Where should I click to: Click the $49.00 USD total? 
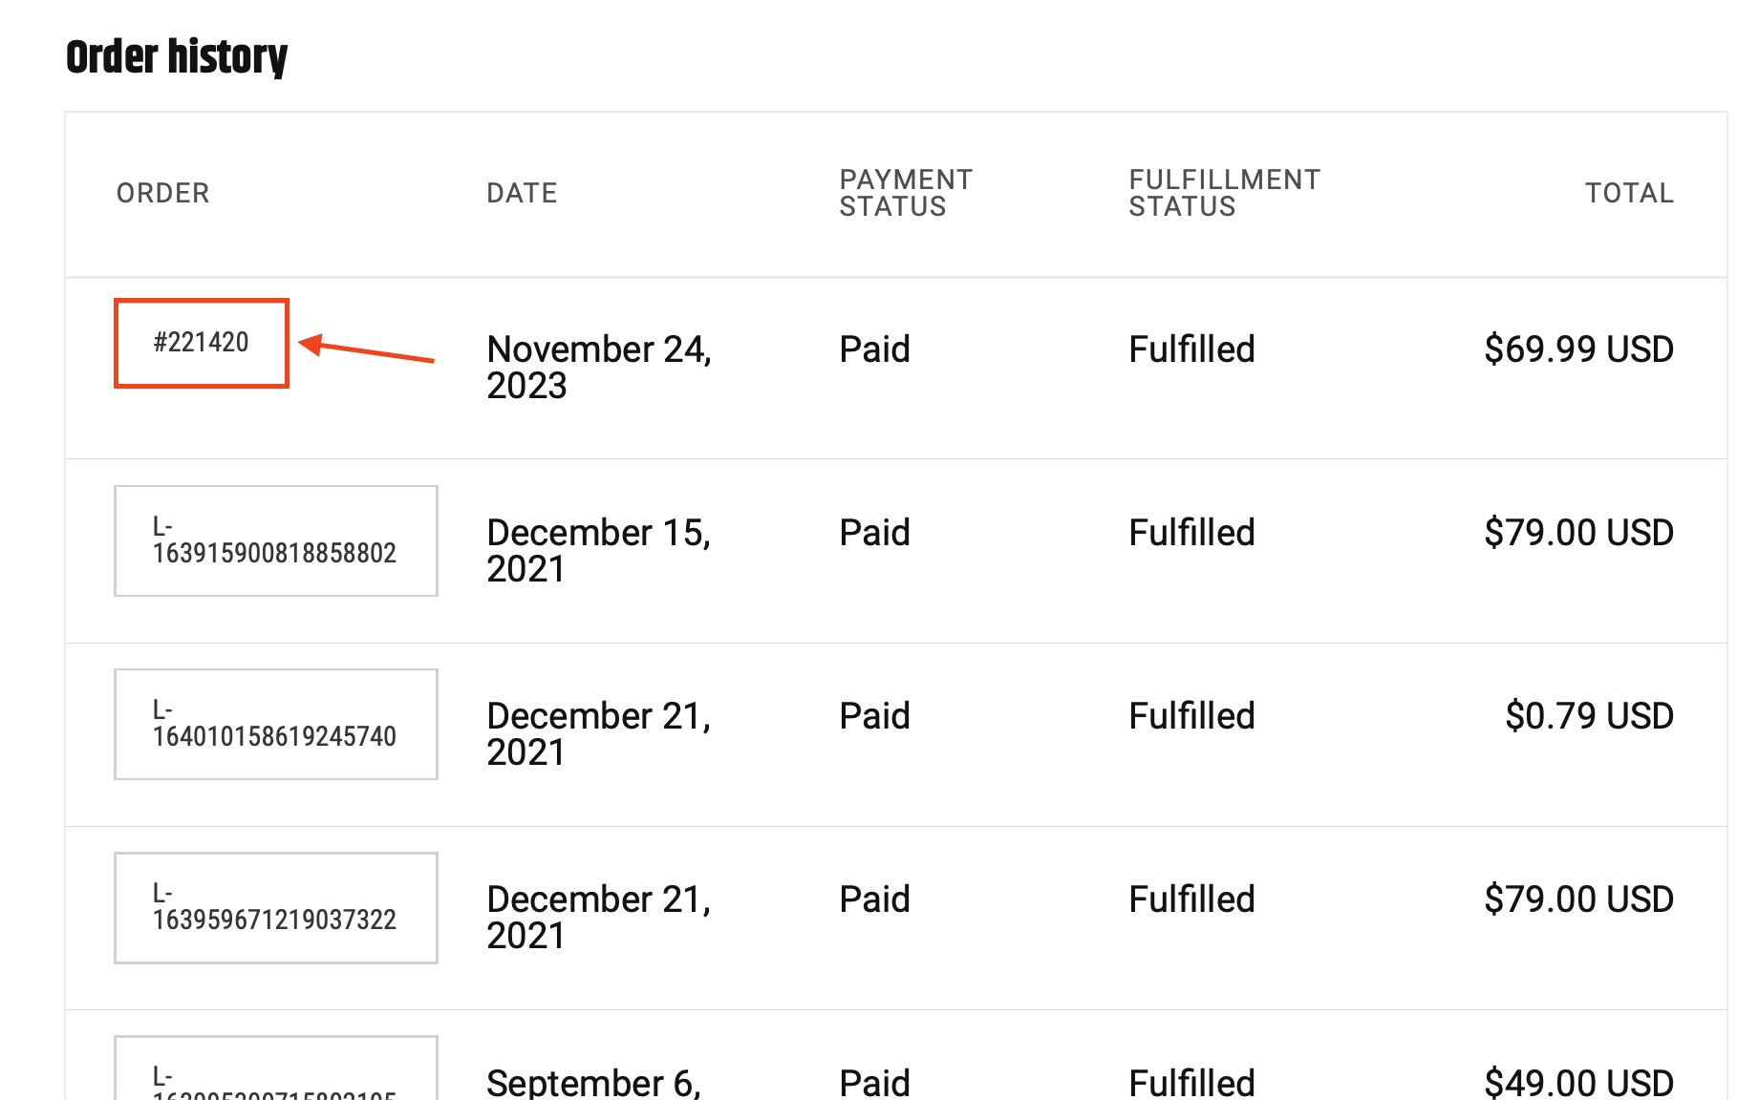click(x=1578, y=1083)
